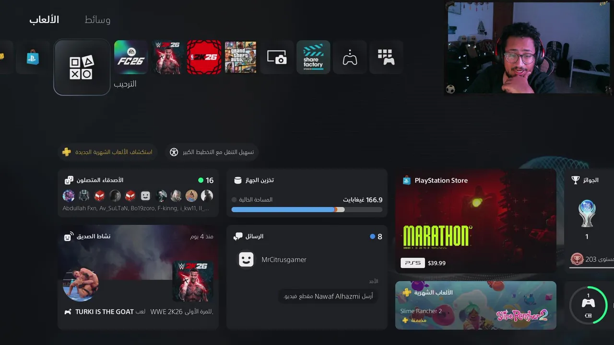
Task: Click the friends dice icon in online friends card
Action: [x=69, y=180]
